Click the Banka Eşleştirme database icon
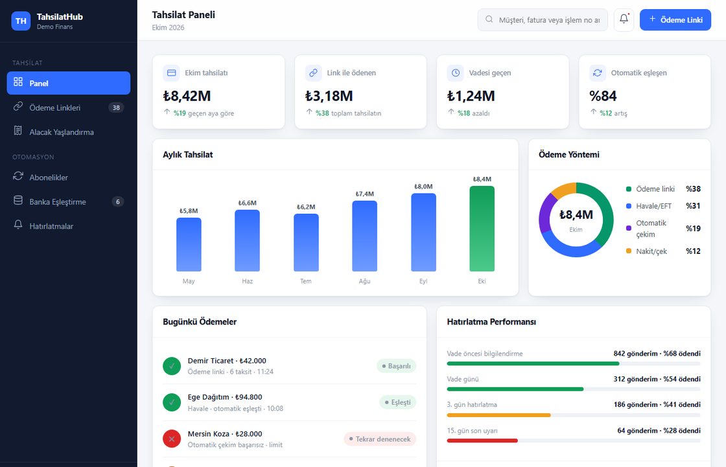This screenshot has width=726, height=467. point(18,200)
